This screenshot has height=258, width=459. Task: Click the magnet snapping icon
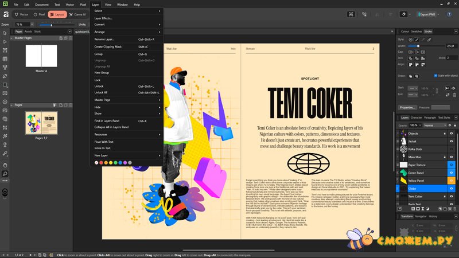point(404,14)
